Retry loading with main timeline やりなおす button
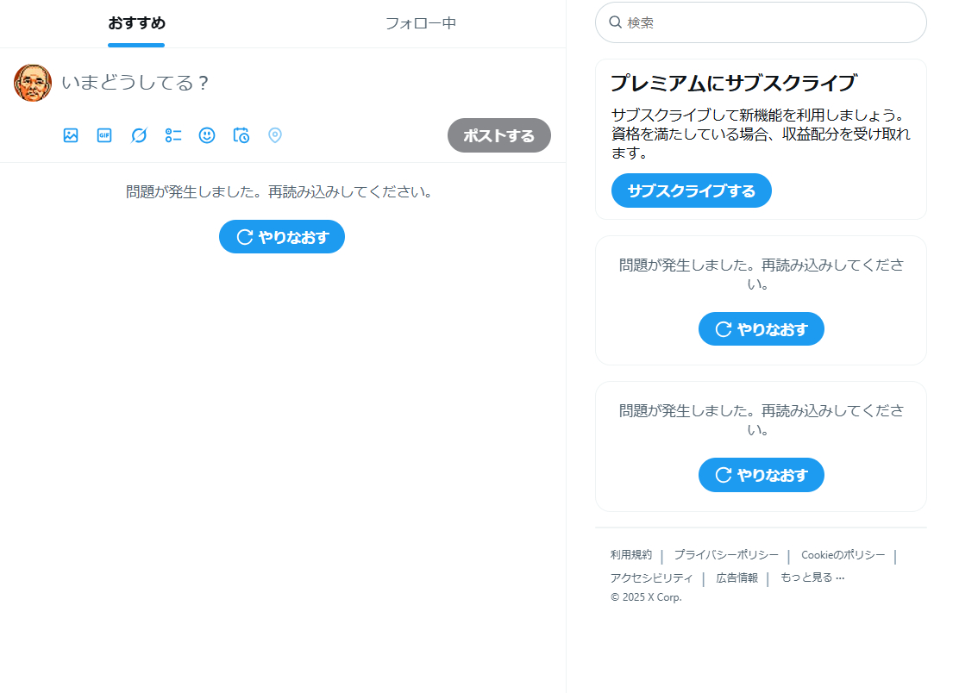 point(282,237)
